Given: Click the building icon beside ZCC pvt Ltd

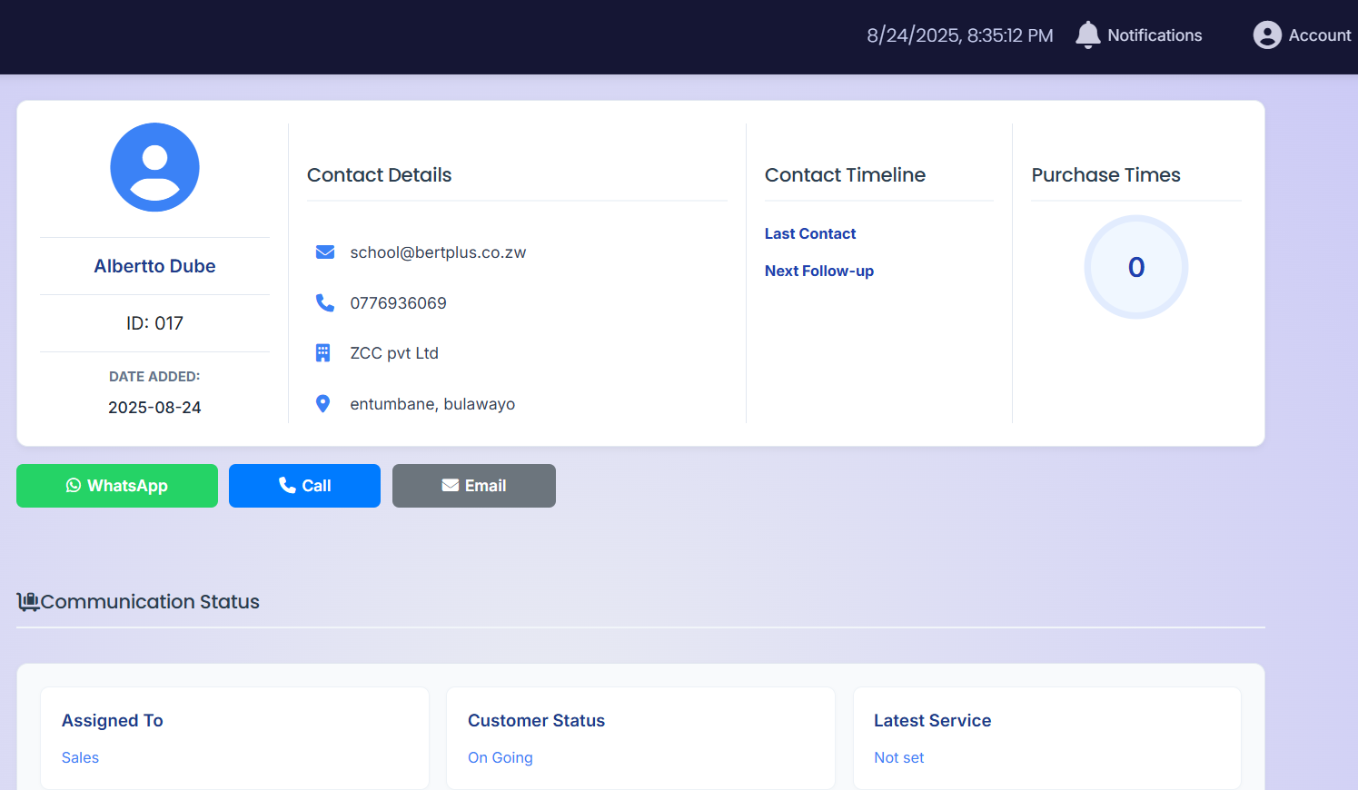Looking at the screenshot, I should (x=322, y=353).
